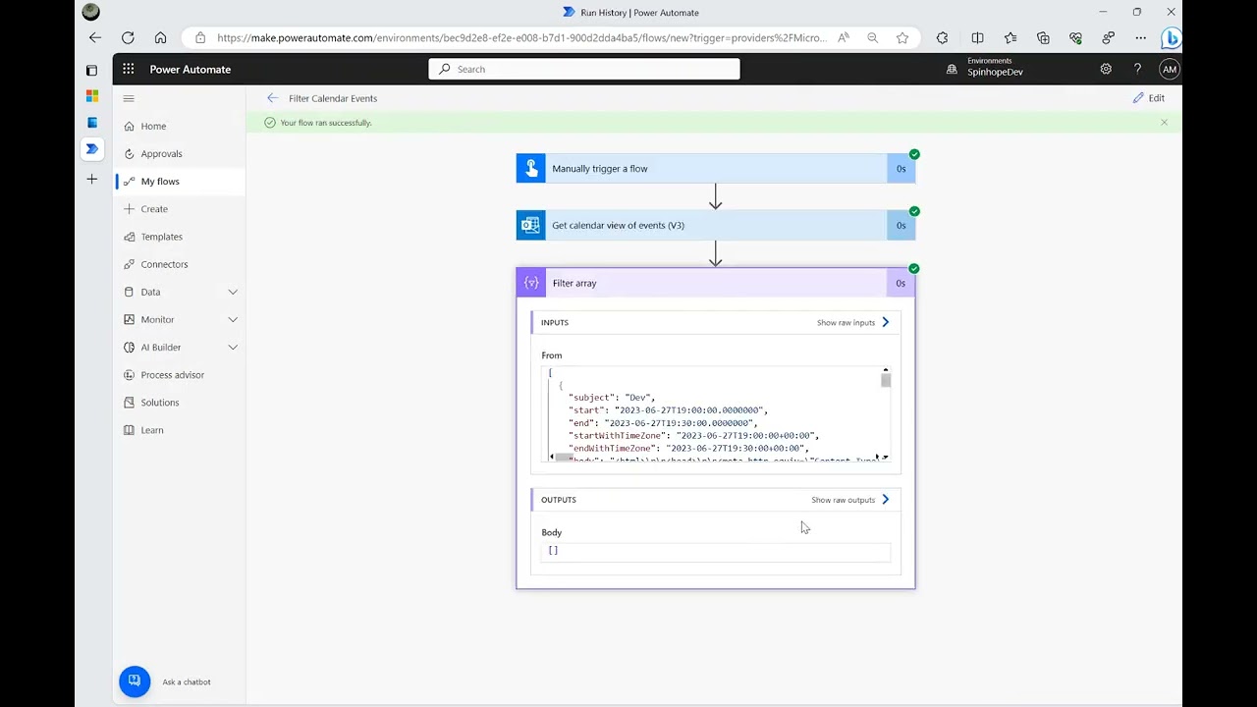Click browser refresh button
The width and height of the screenshot is (1257, 707).
(x=128, y=37)
